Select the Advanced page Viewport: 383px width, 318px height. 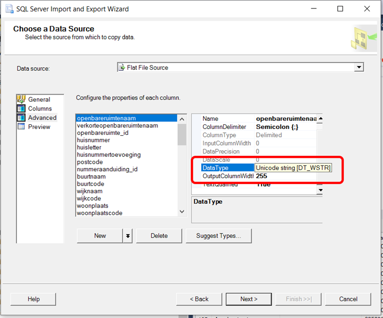[x=42, y=117]
